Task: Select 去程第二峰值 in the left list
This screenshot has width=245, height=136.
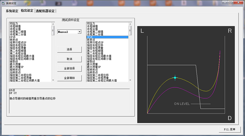Action: click(18, 32)
